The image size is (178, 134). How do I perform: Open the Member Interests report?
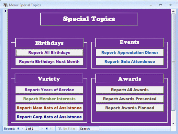(x=49, y=99)
